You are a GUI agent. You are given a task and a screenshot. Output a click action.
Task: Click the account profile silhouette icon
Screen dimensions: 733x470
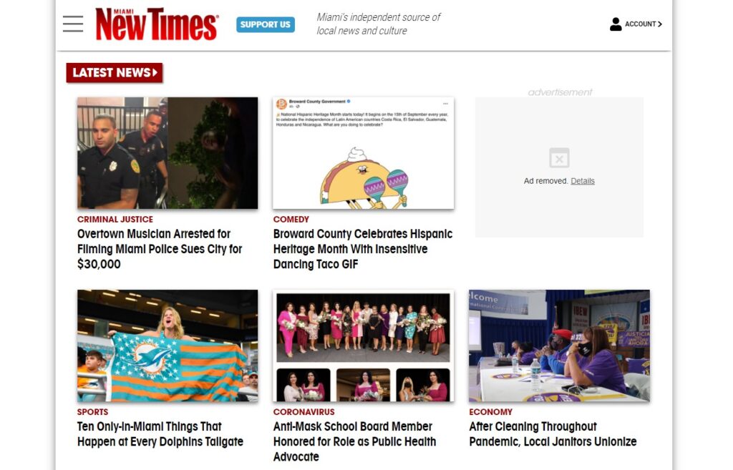click(616, 24)
